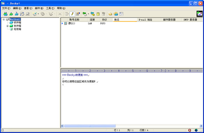Click the grayed reply message icon
The height and width of the screenshot is (133, 204).
43,14
